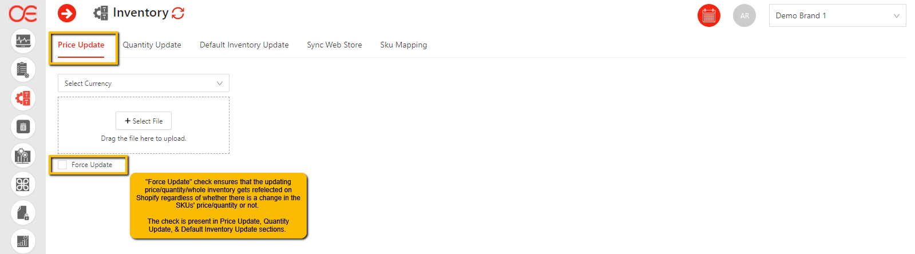Switch to the Sku Mapping tab
This screenshot has height=254, width=915.
(x=403, y=45)
